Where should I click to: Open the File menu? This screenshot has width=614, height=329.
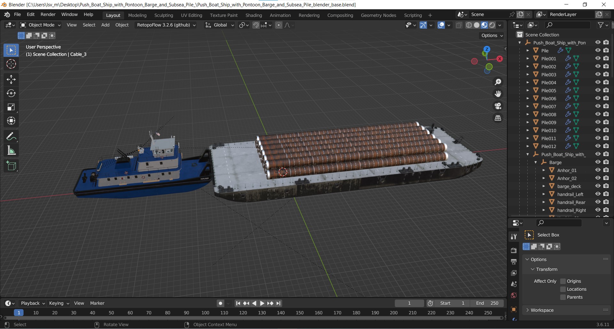click(18, 15)
